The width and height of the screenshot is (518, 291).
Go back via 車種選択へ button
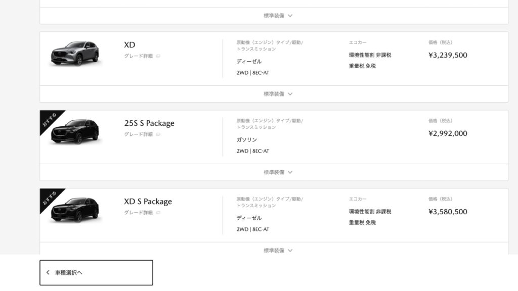point(96,272)
